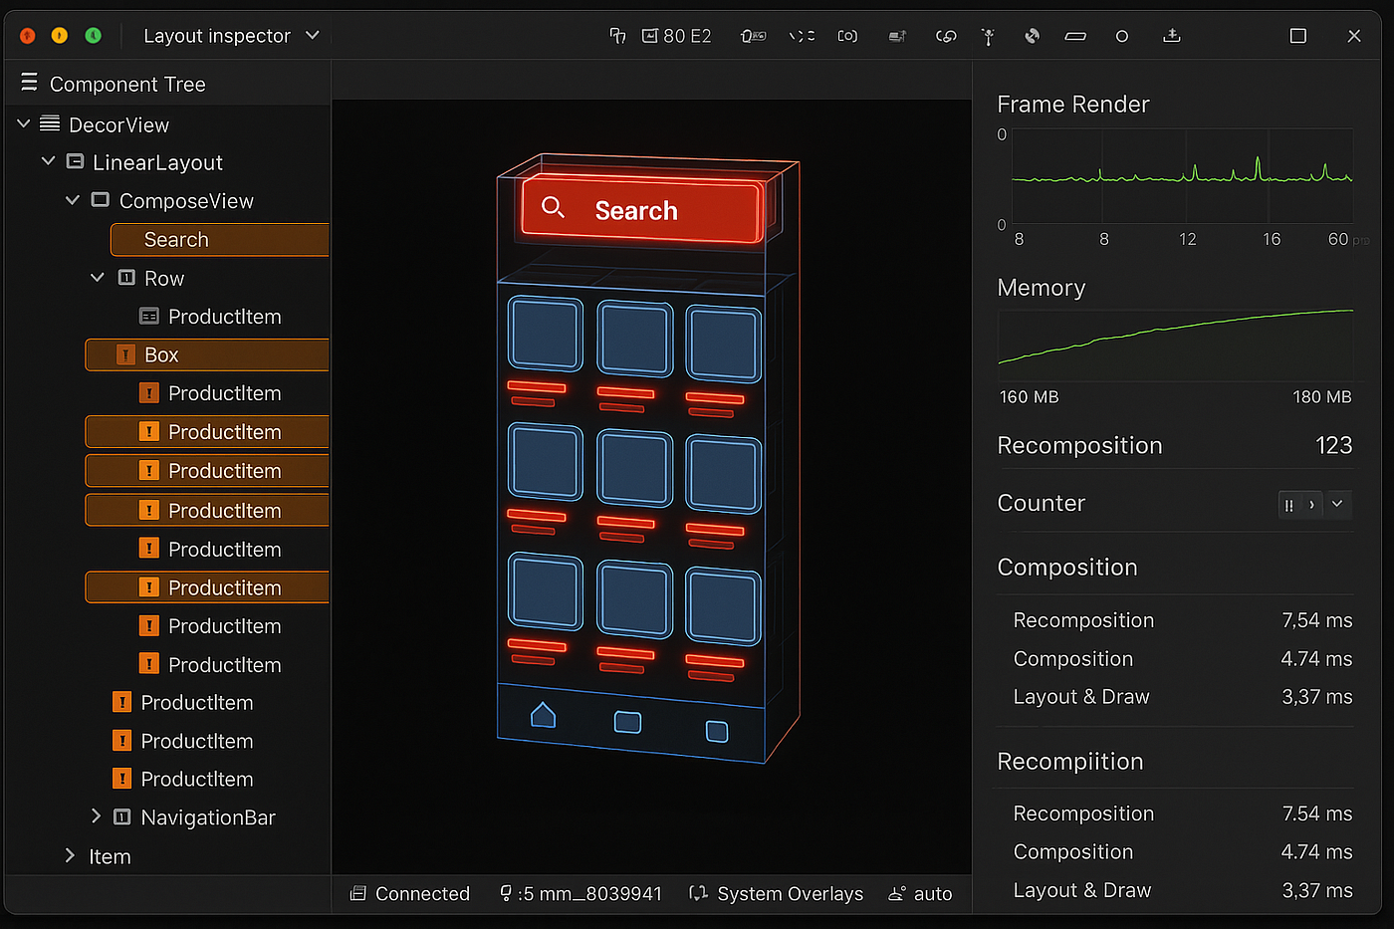Screen dimensions: 1394x929
Task: Select the highlighted Search node in the tree
Action: tap(219, 240)
